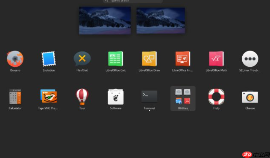The width and height of the screenshot is (270, 158).
Task: Open LibreOffice Draw
Action: point(149,59)
